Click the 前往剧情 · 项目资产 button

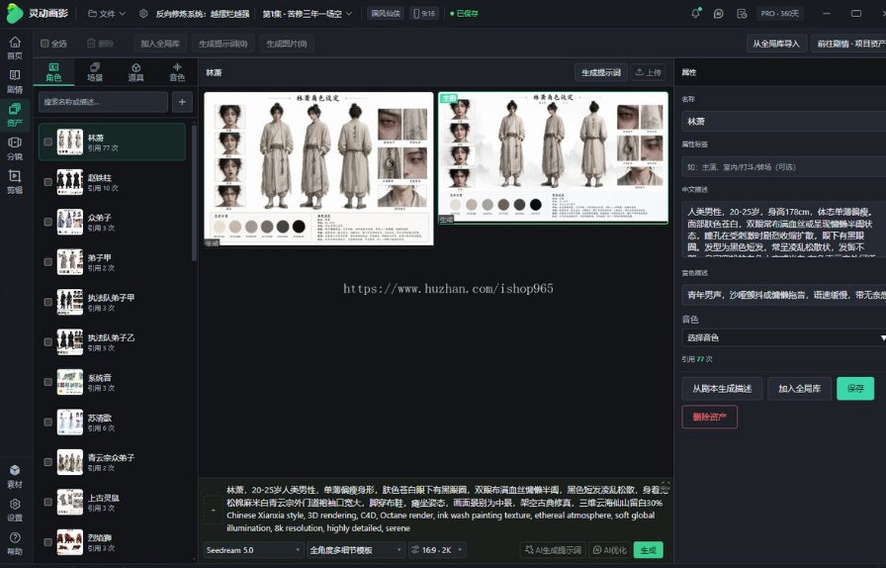click(x=848, y=44)
